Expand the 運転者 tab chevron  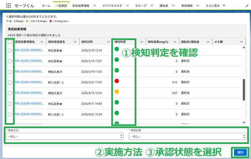173,5
